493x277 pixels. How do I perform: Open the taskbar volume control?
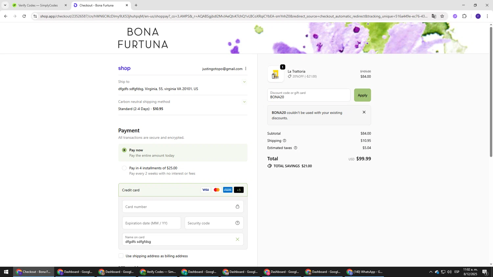pyautogui.click(x=449, y=272)
